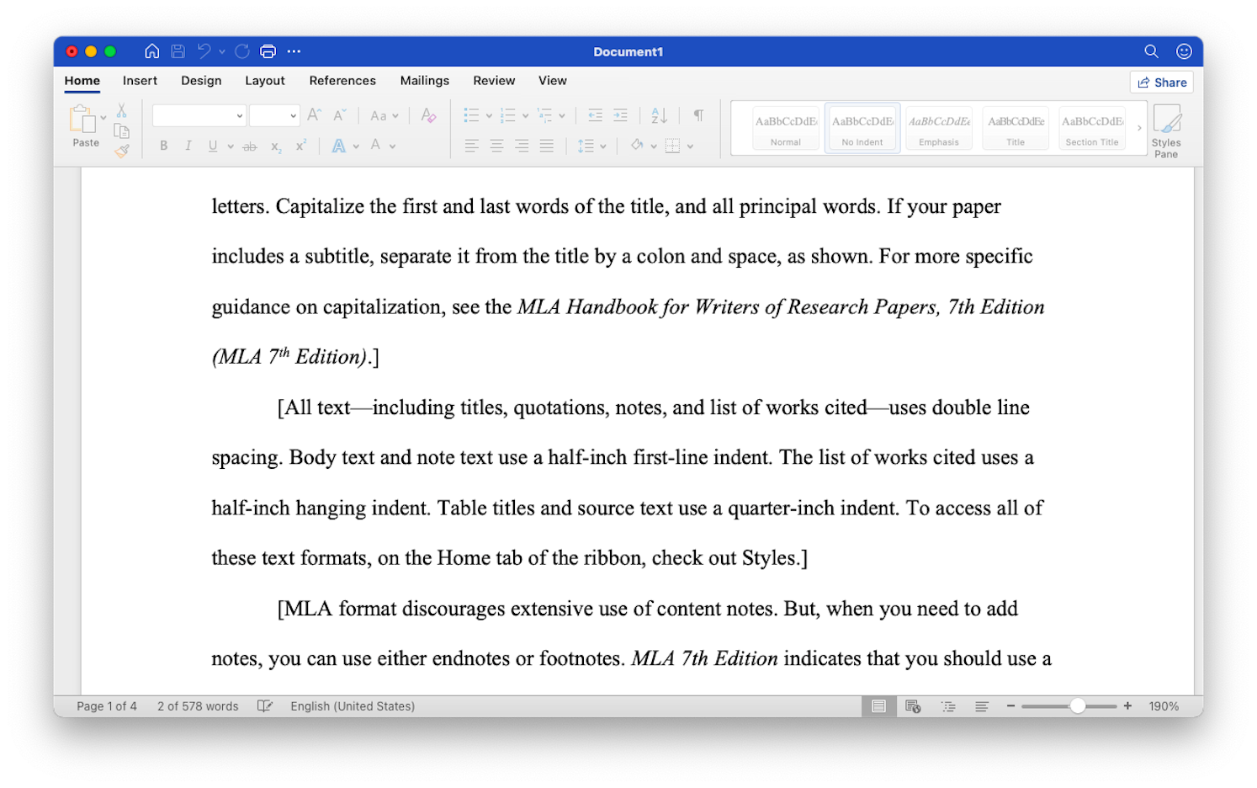Open the Review ribbon tab
This screenshot has width=1257, height=788.
(x=494, y=80)
